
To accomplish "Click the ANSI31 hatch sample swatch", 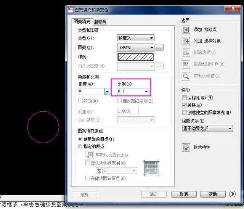I will [x=136, y=57].
